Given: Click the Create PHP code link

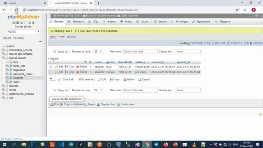Looking at the screenshot, I should 239,43.
